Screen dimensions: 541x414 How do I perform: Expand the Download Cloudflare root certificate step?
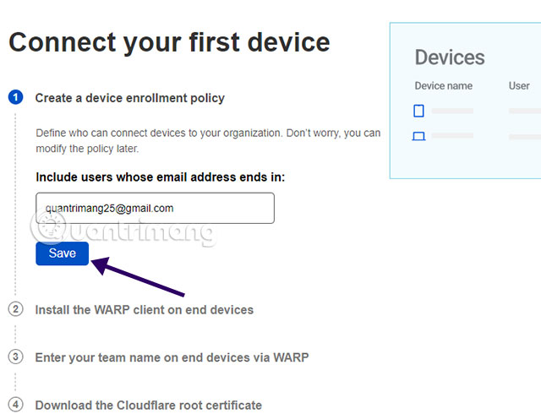click(x=148, y=406)
